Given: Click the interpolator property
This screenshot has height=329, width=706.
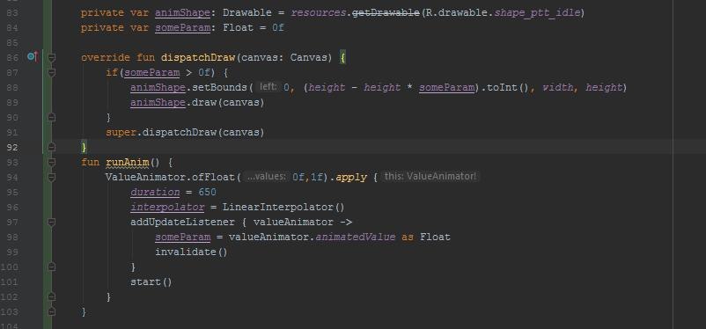Looking at the screenshot, I should [167, 207].
